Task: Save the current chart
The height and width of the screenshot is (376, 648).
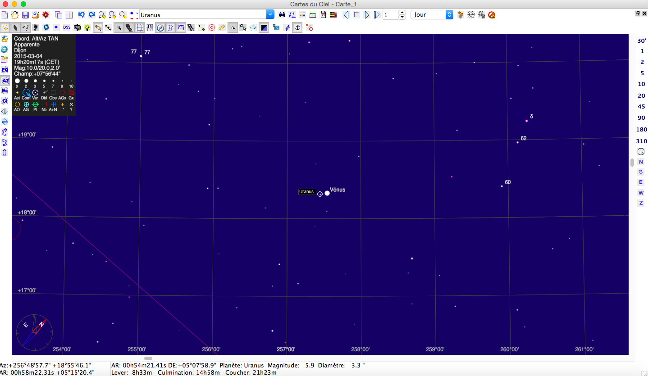Action: [x=25, y=15]
